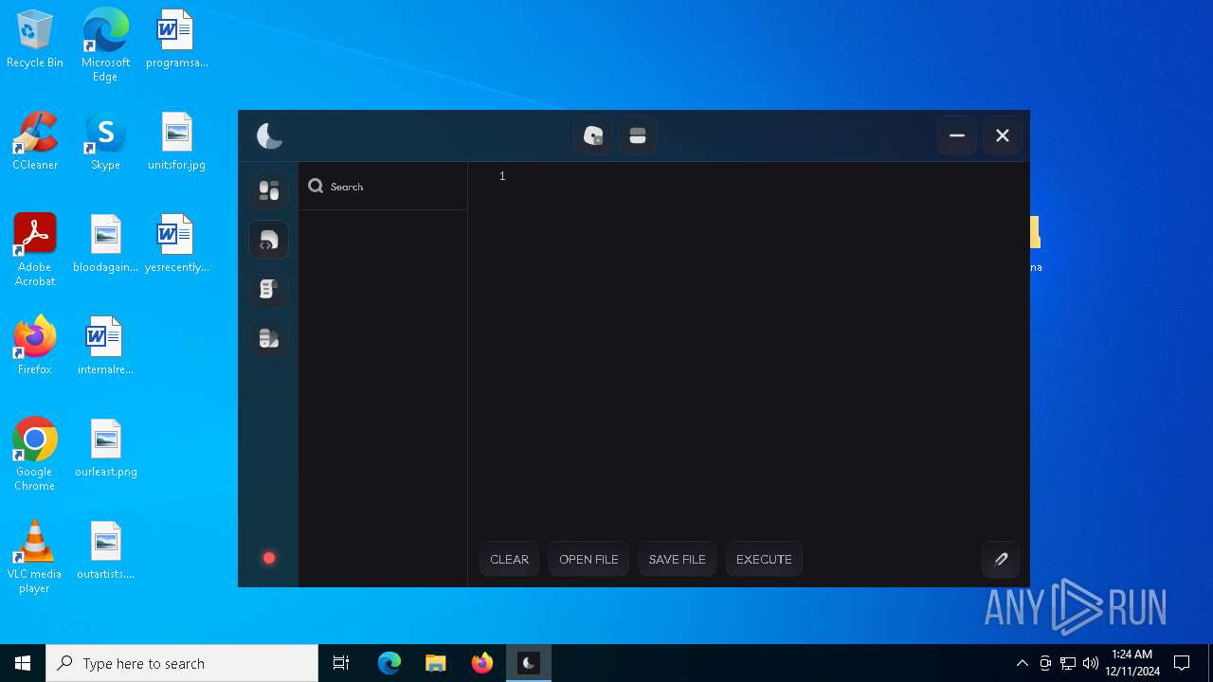Select the outartists... image file on desktop
This screenshot has width=1213, height=682.
[105, 550]
